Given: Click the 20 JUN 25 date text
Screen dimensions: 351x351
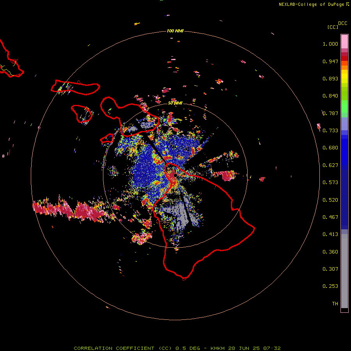Looking at the screenshot, I should [244, 348].
